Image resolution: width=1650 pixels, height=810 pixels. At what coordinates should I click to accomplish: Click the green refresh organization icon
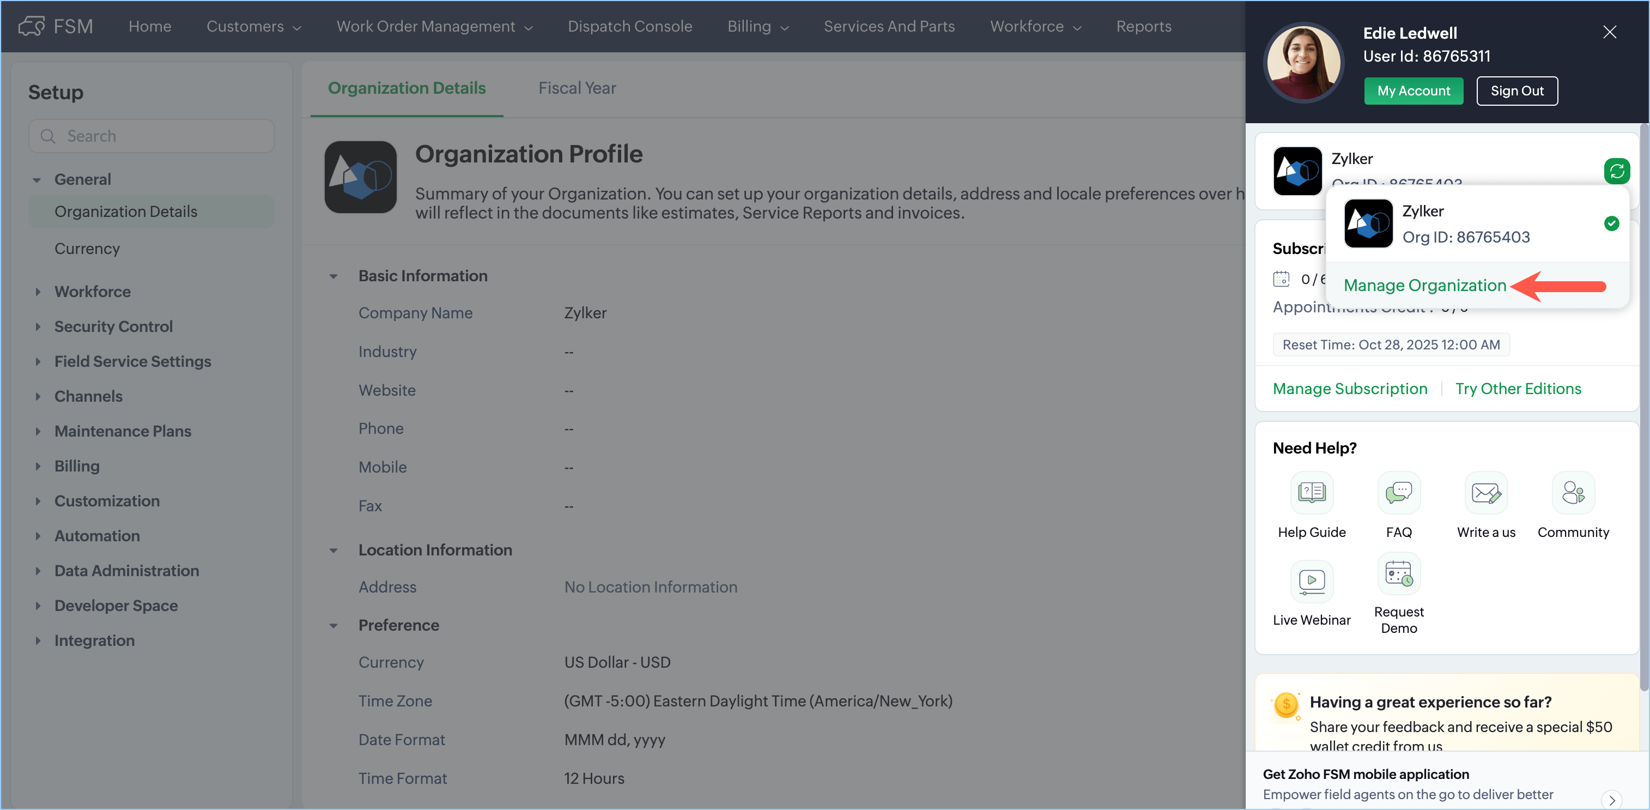(1616, 171)
